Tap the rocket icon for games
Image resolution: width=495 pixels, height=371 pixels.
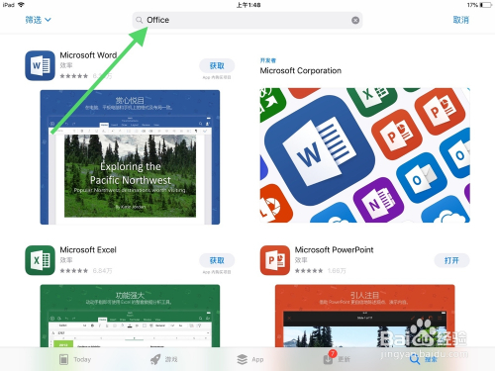click(155, 359)
